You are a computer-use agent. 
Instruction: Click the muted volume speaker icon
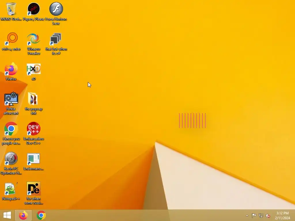click(268, 216)
